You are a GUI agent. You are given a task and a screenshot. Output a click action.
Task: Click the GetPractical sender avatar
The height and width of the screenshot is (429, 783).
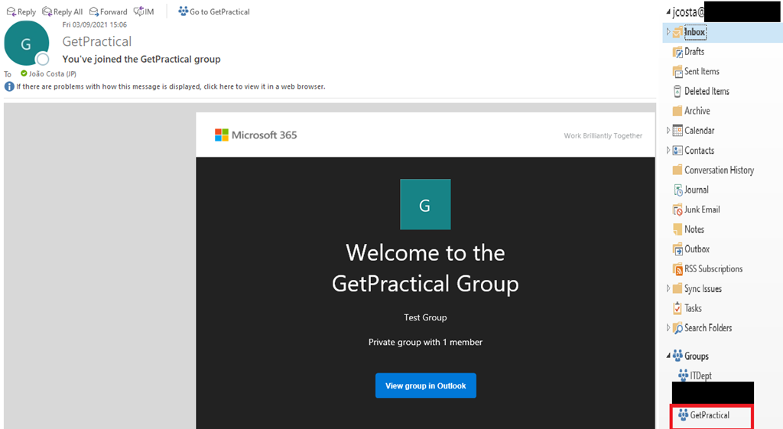point(26,44)
